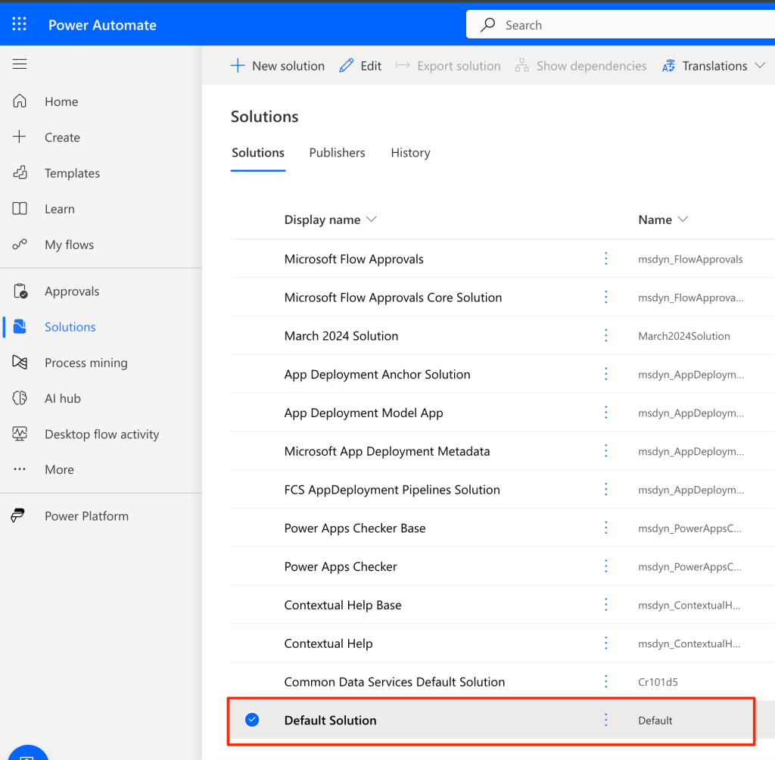Click the New solution button
This screenshot has height=760, width=775.
278,66
